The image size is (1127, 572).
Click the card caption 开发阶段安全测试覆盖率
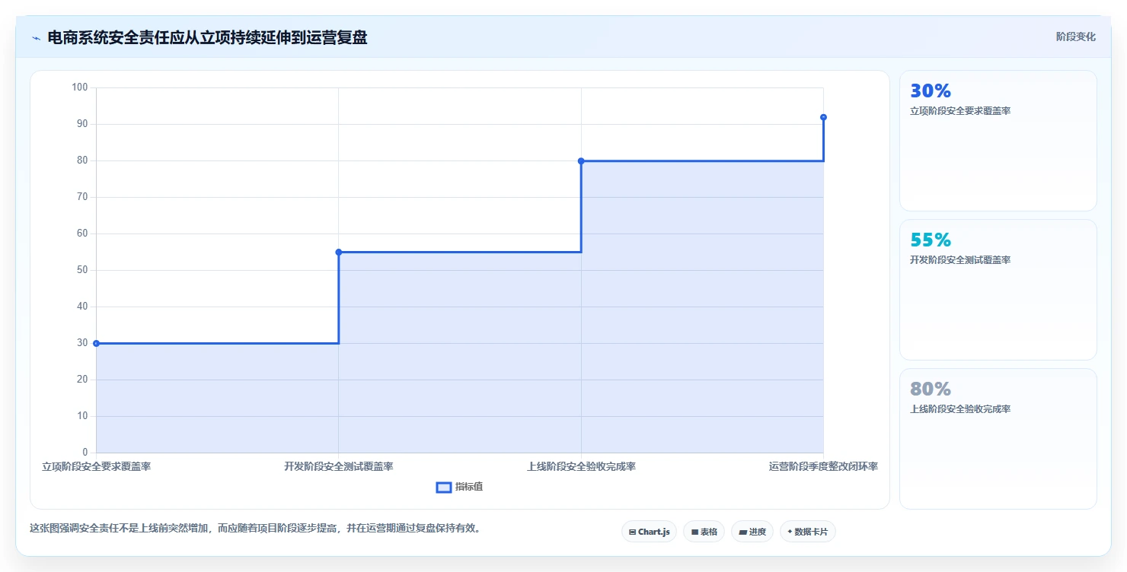tap(960, 260)
